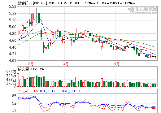Image resolution: width=161 pixels, height=113 pixels.
Task: Click the black 10PMA legend swatch
Action: point(108,3)
